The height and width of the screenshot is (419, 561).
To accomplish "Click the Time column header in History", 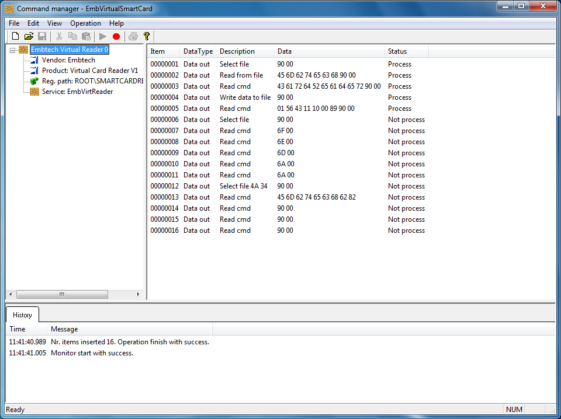I will (x=26, y=329).
